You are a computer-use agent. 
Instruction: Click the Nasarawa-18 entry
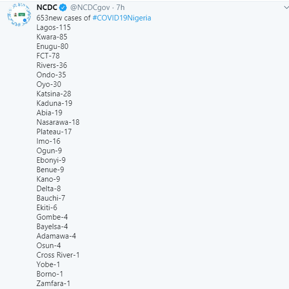pyautogui.click(x=58, y=122)
